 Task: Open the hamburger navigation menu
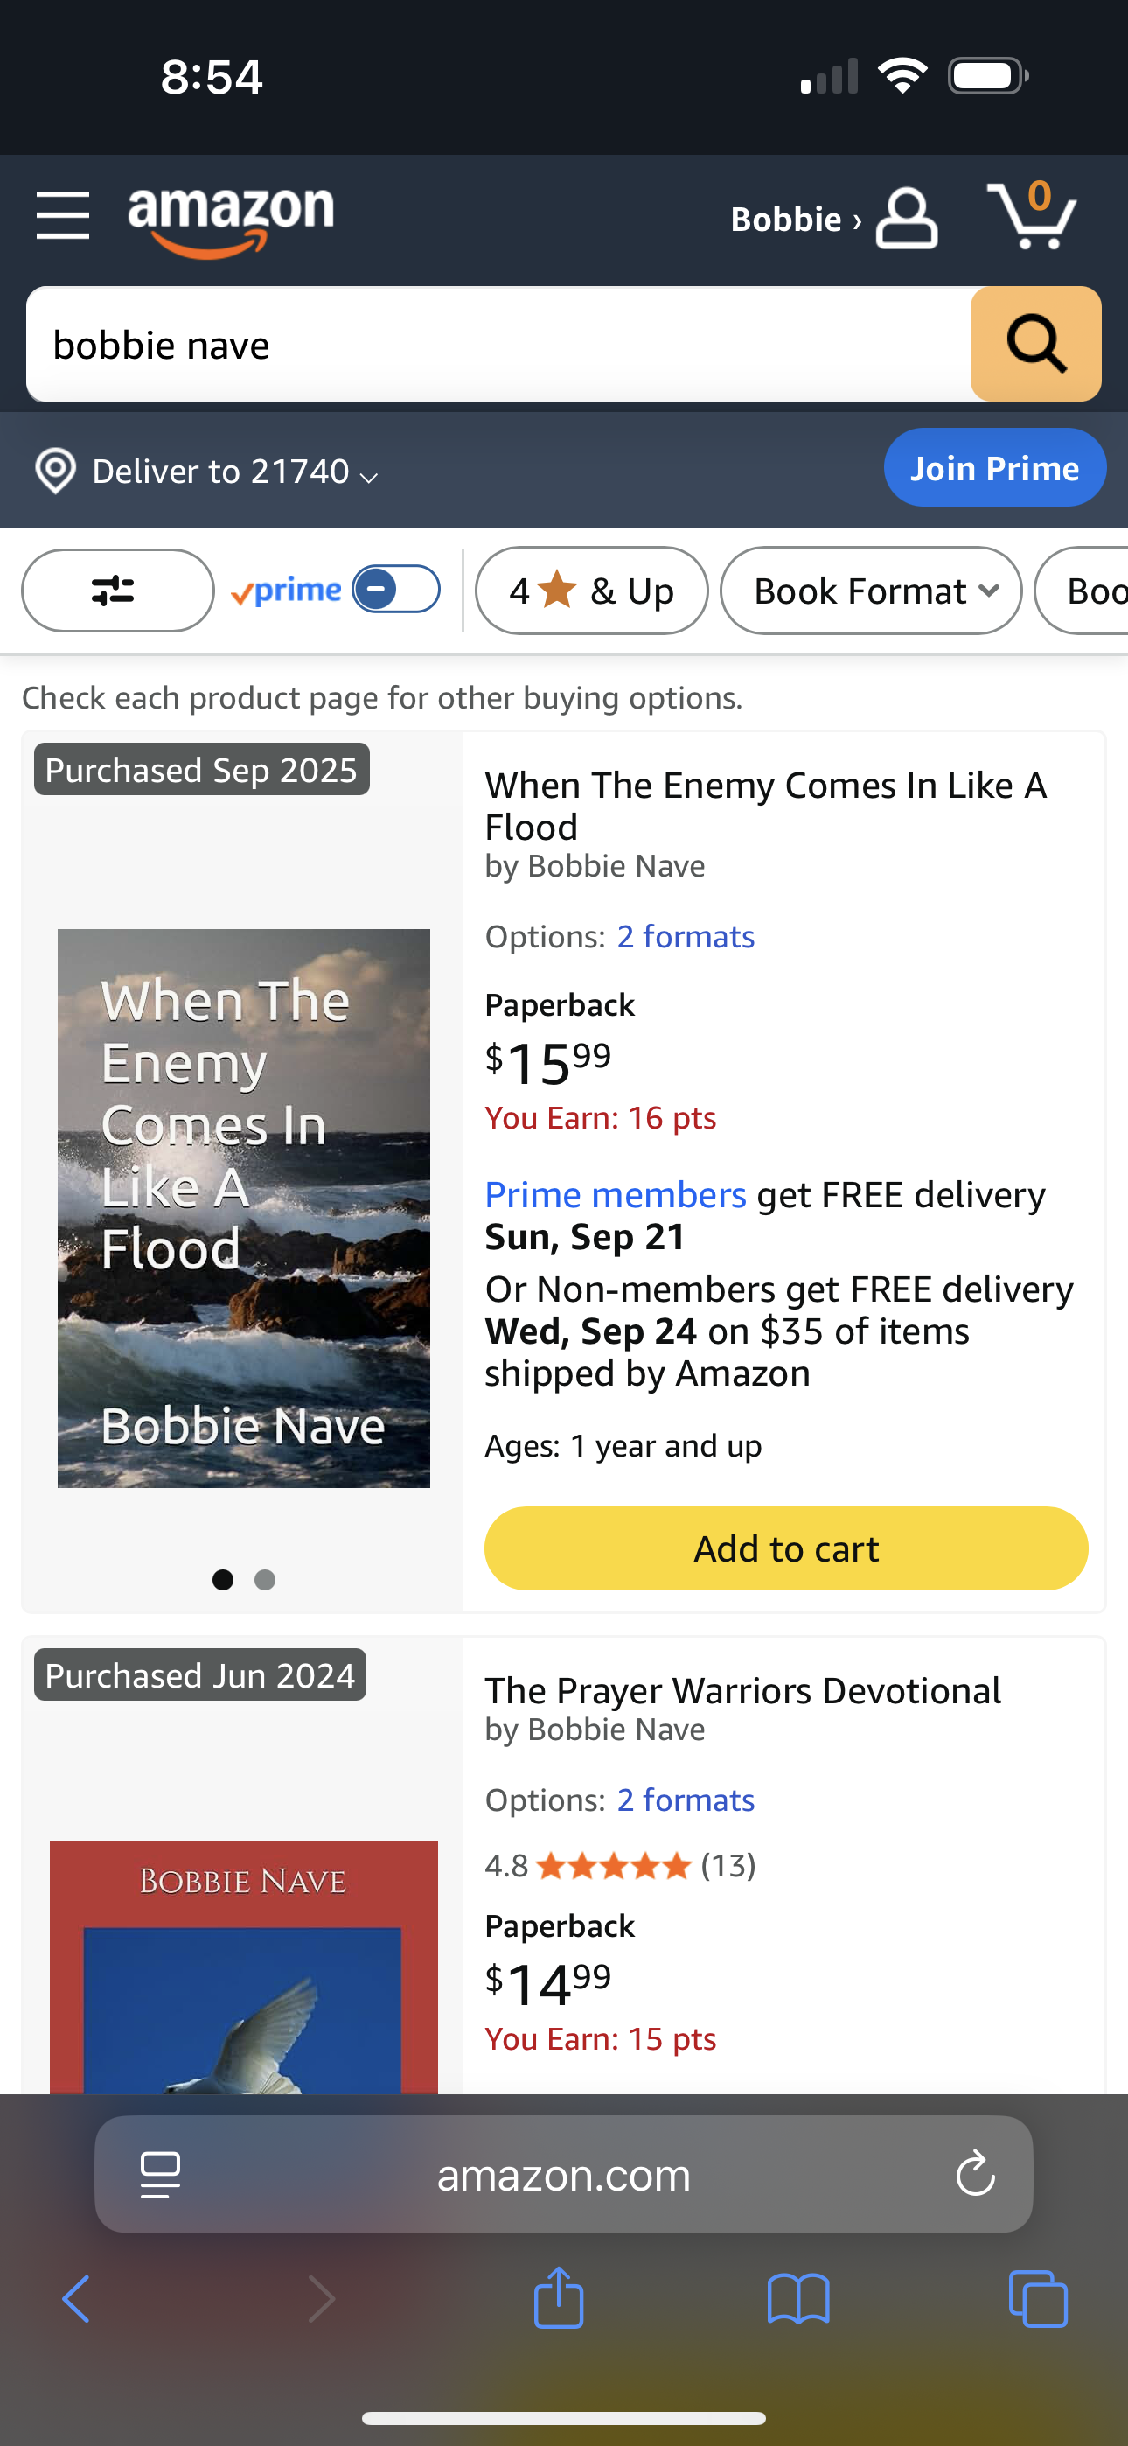pyautogui.click(x=63, y=214)
